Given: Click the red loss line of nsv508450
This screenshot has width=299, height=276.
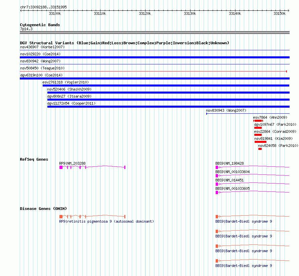Looking at the screenshot, I should 153,71.
